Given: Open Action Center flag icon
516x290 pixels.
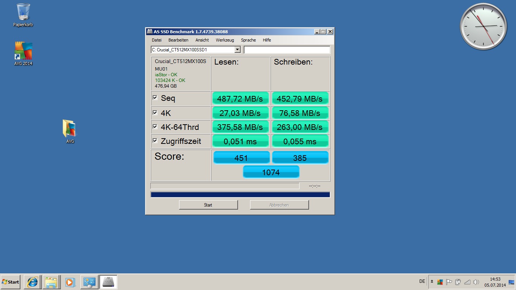Looking at the screenshot, I should coord(449,282).
